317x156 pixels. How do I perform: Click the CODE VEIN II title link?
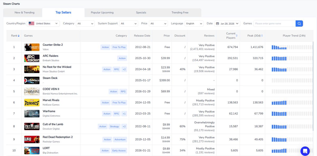51,89
